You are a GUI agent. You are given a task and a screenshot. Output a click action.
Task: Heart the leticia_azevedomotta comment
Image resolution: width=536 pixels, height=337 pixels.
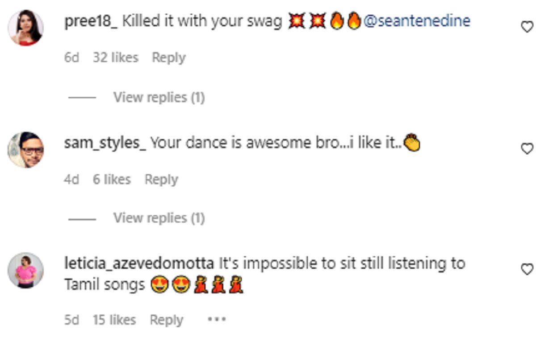(528, 269)
